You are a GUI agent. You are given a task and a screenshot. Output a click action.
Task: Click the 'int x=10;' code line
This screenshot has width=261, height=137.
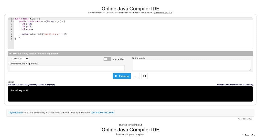(x=27, y=24)
